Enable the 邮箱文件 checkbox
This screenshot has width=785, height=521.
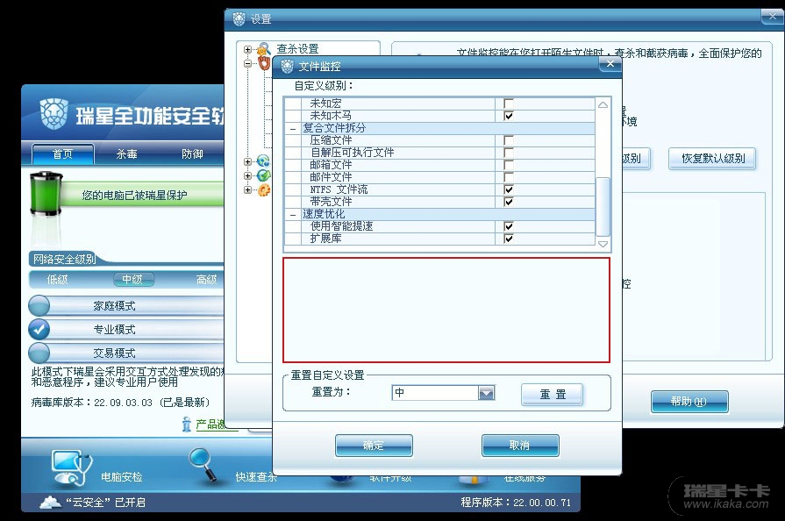click(509, 165)
